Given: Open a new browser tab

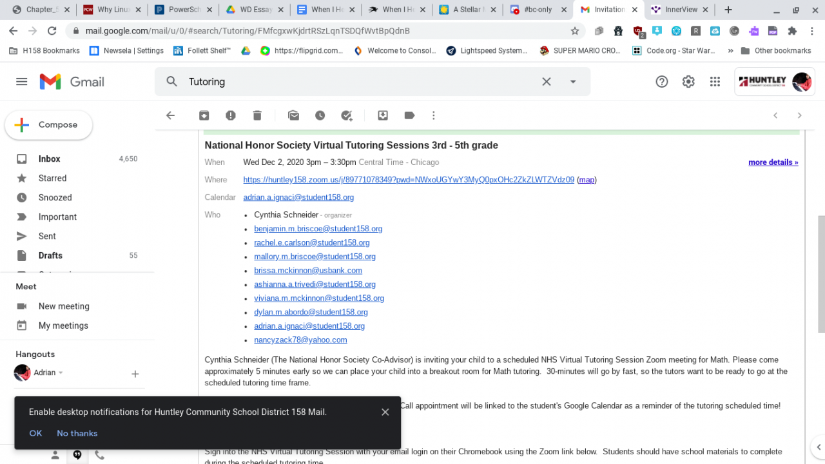Looking at the screenshot, I should 728,10.
